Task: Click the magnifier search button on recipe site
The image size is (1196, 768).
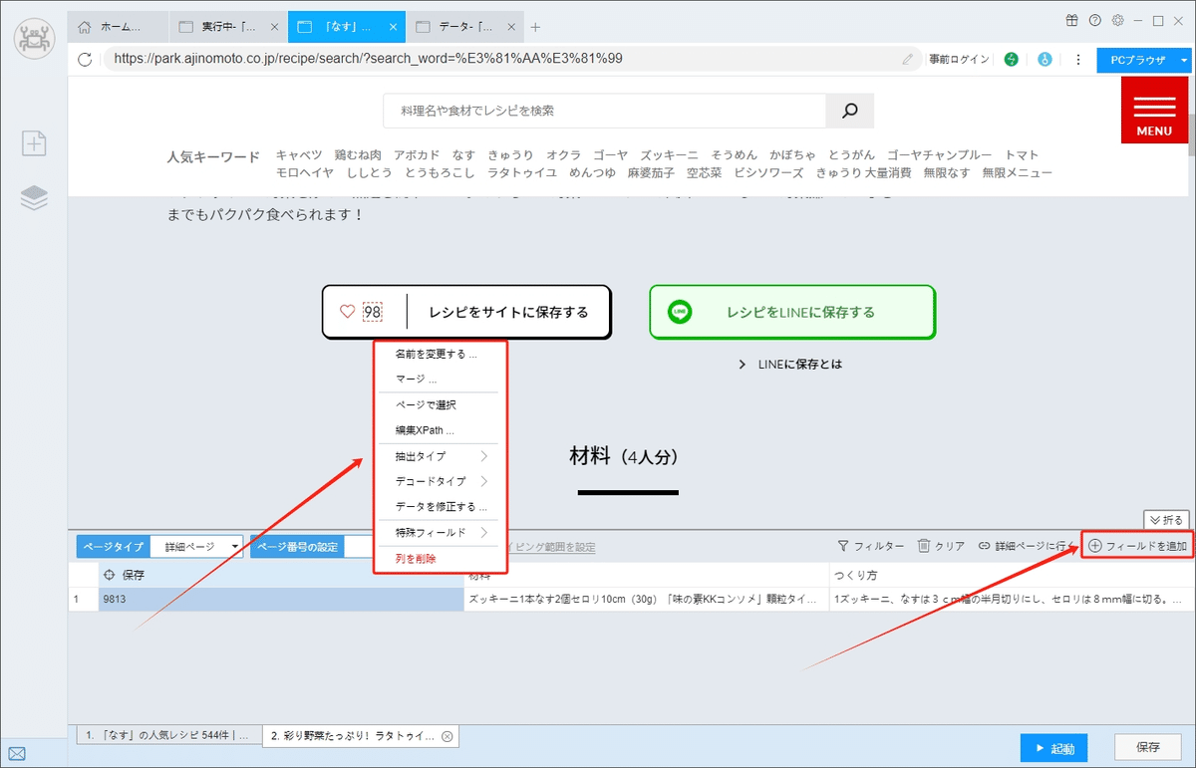Action: pos(850,111)
